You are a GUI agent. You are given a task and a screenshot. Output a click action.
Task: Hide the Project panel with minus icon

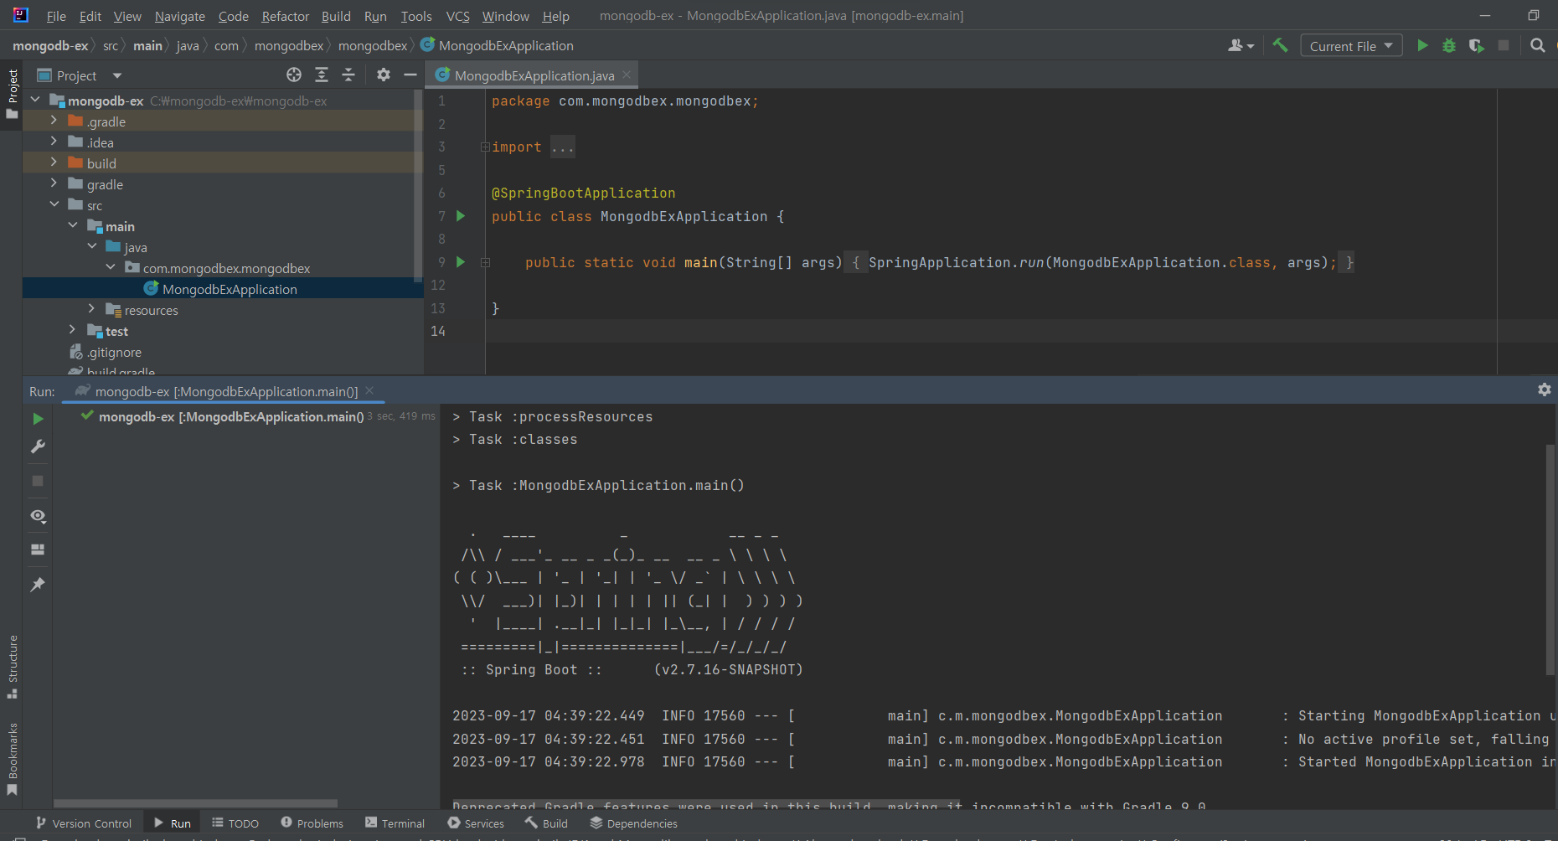410,75
